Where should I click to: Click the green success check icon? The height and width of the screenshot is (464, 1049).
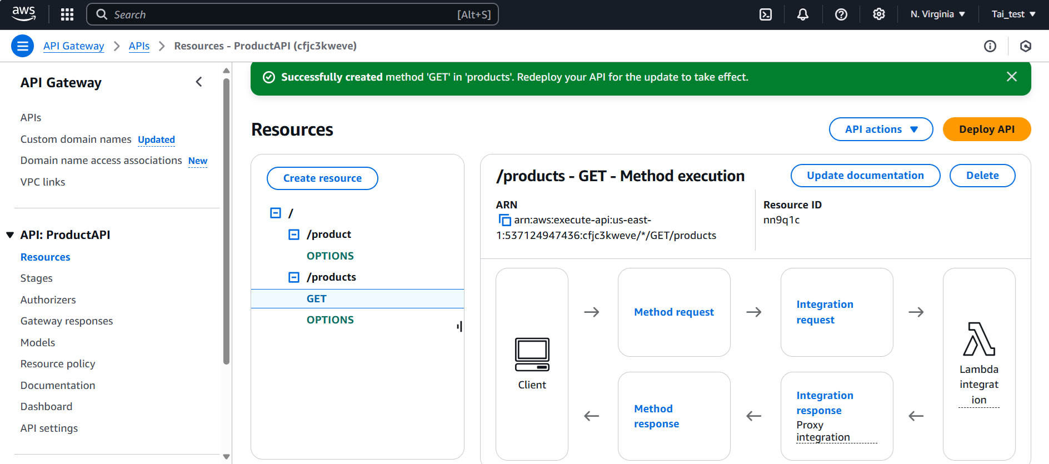click(269, 77)
